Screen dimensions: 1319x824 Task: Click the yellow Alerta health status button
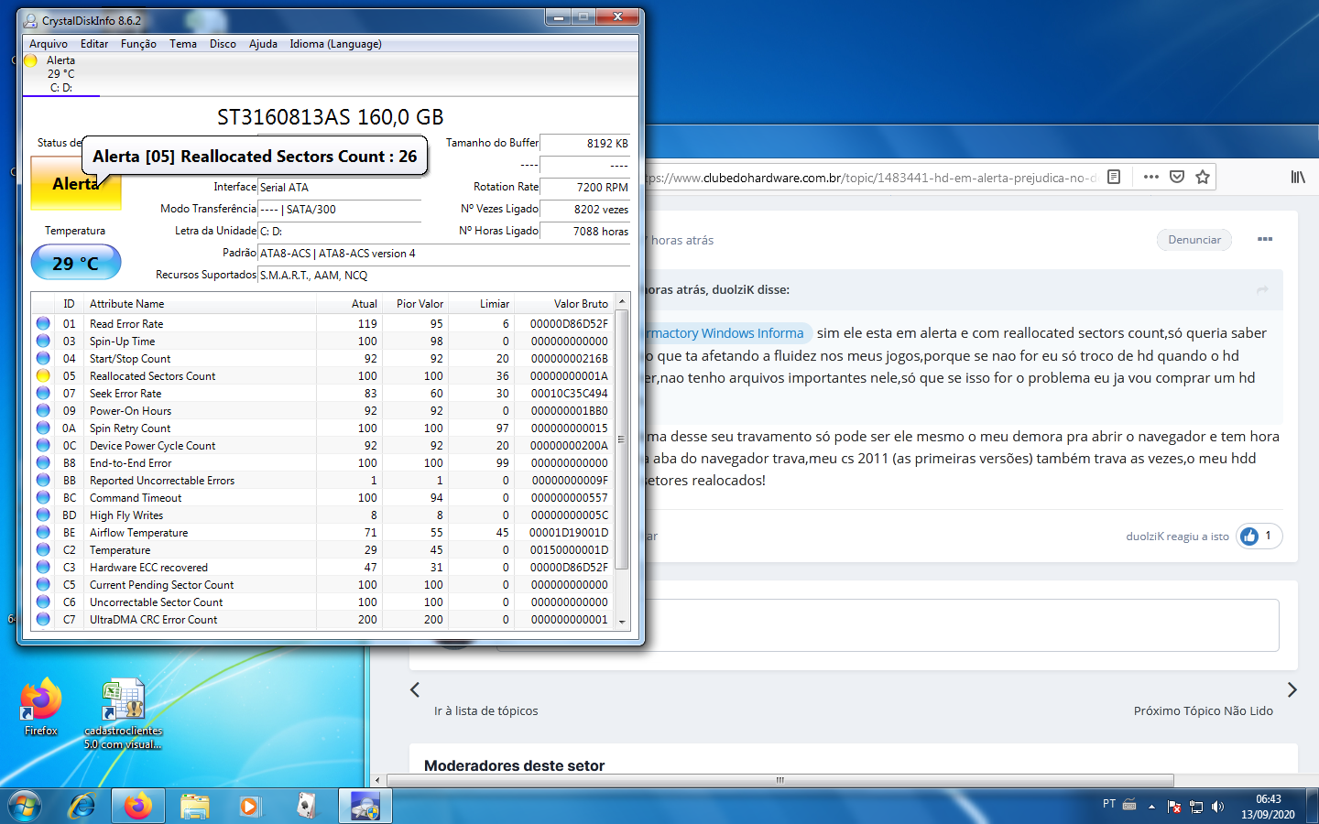tap(76, 184)
